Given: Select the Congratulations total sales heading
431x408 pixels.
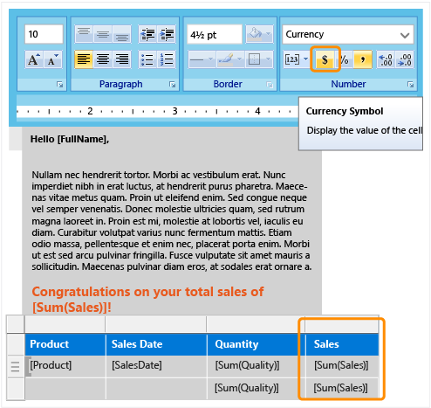Looking at the screenshot, I should [x=147, y=300].
